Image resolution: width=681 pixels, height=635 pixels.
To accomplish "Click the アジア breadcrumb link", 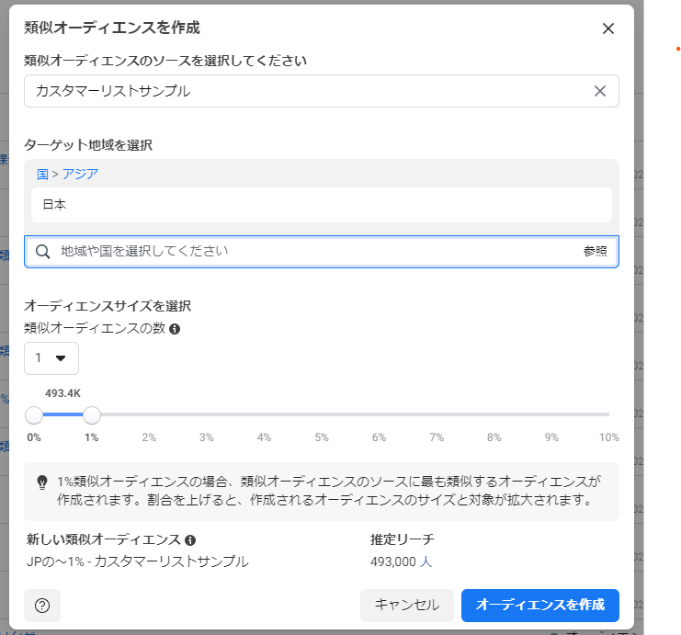I will [x=80, y=175].
